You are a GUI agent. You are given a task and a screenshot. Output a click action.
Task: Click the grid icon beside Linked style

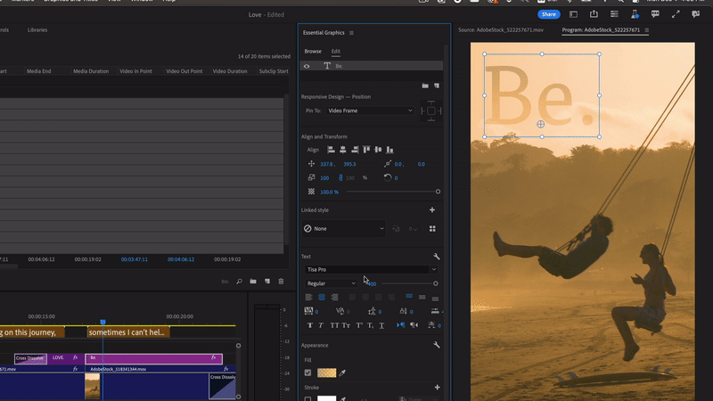(x=432, y=229)
